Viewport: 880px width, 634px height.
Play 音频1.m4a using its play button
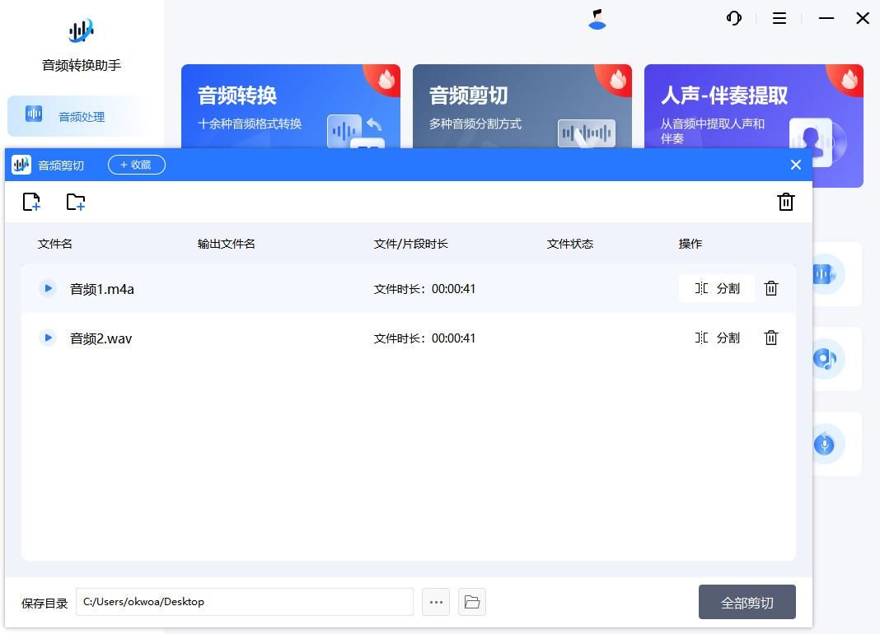(x=49, y=288)
